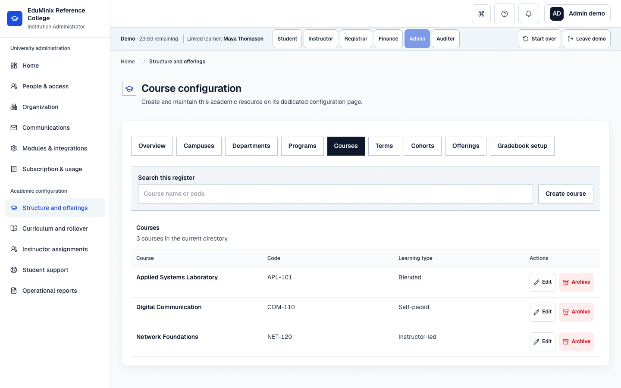Image resolution: width=621 pixels, height=388 pixels.
Task: Open the Programs tab
Action: pyautogui.click(x=302, y=146)
